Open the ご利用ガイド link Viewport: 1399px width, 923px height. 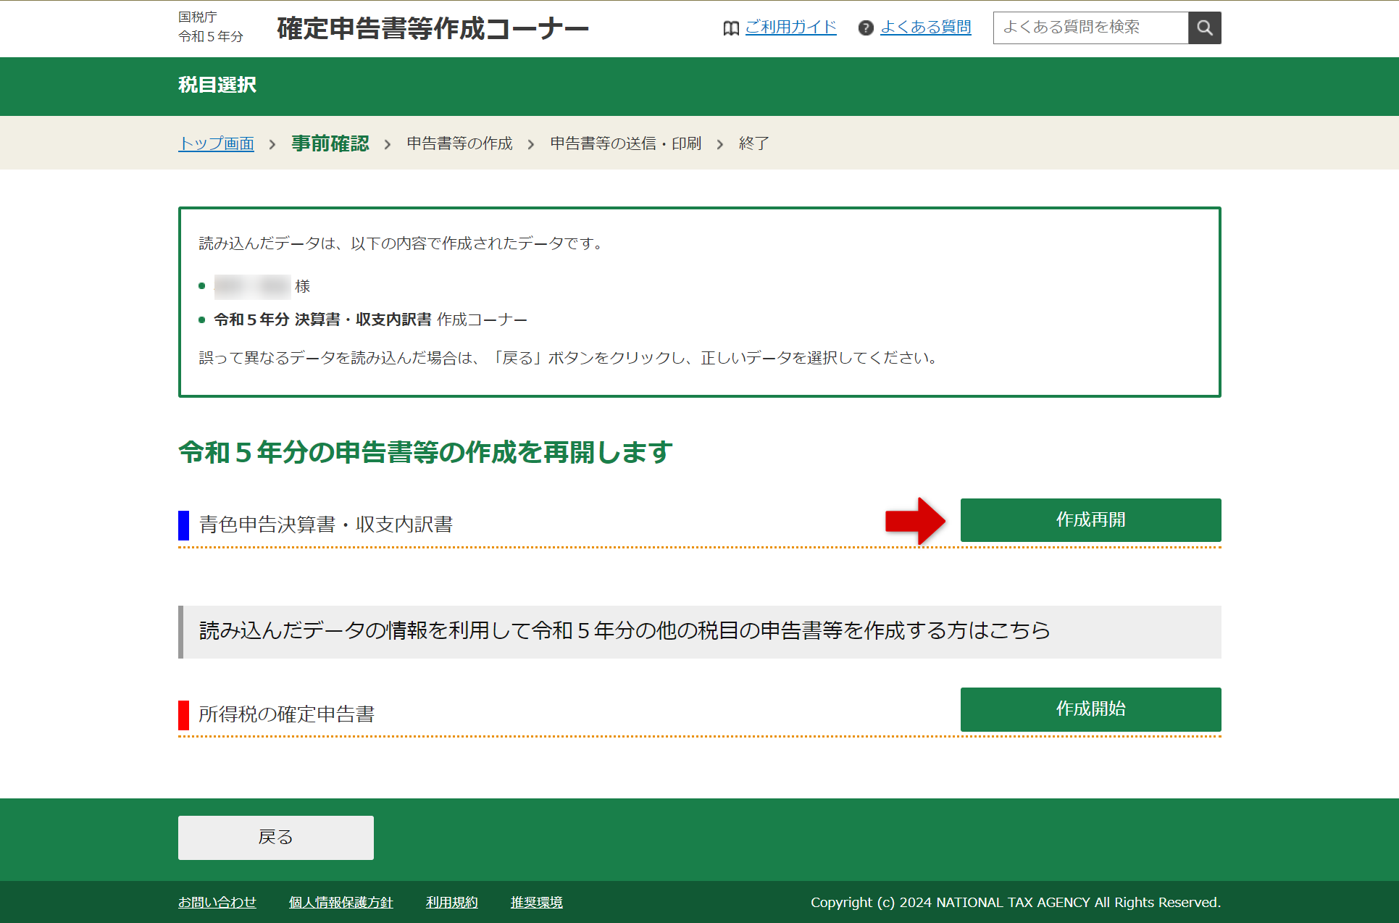tap(790, 27)
